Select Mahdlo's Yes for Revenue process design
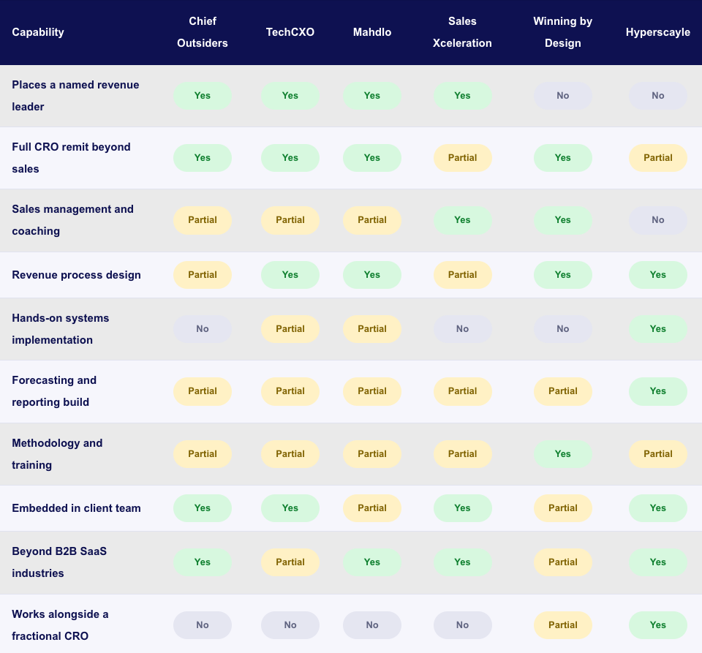702x653 pixels. click(x=372, y=275)
